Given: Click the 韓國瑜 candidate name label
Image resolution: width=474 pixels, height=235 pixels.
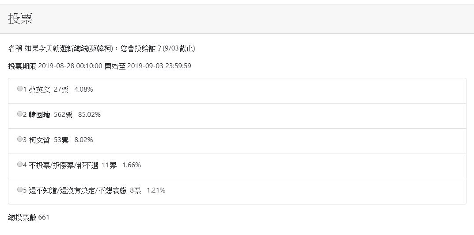Looking at the screenshot, I should (x=39, y=115).
